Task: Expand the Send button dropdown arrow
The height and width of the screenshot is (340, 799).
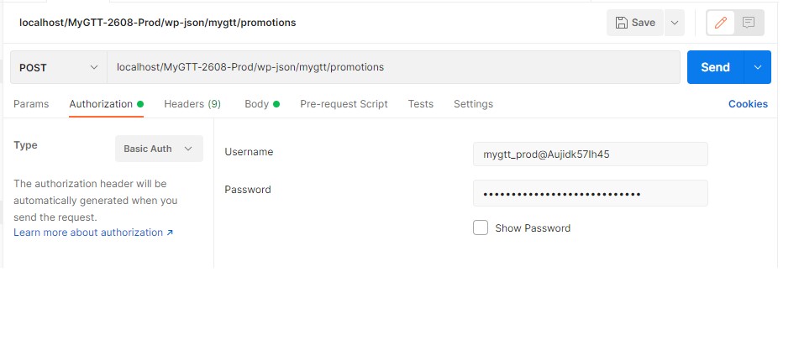Action: (x=758, y=67)
